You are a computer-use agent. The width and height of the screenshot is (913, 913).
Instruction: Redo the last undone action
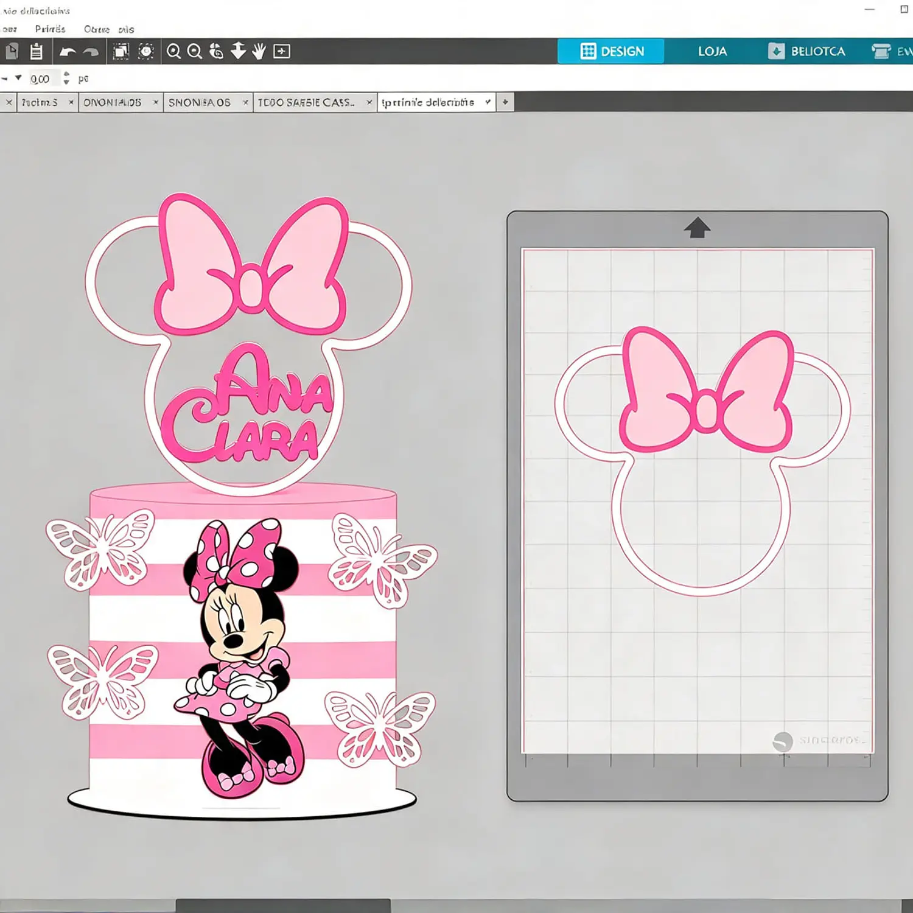click(x=91, y=52)
